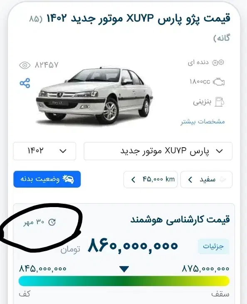Click the car crash icon in وضعیت بدنه
Screen dimensions: 247x304
click(x=68, y=179)
